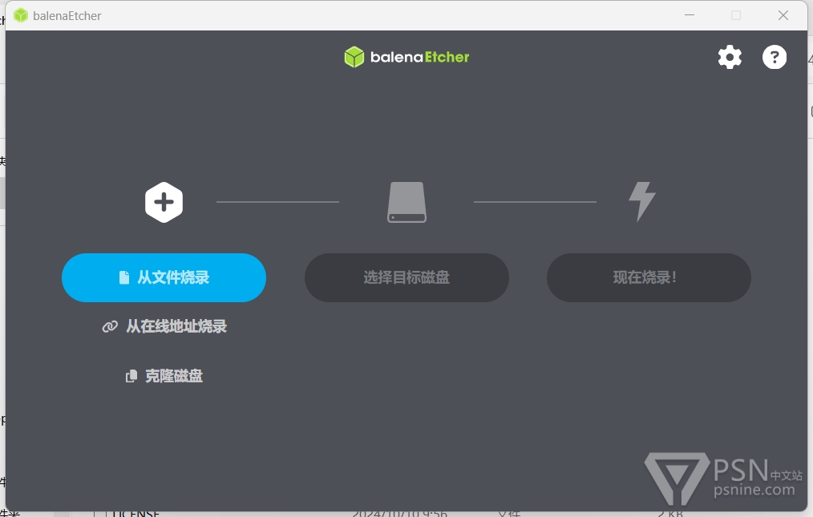Viewport: 813px width, 517px height.
Task: Click the lightning bolt flash icon
Action: 642,202
